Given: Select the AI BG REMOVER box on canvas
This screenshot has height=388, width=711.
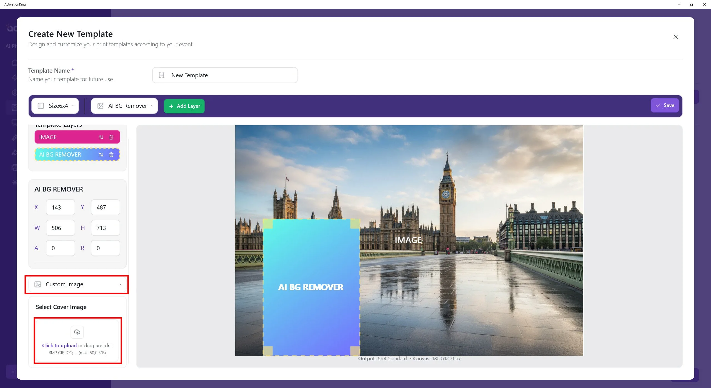Looking at the screenshot, I should [x=311, y=287].
